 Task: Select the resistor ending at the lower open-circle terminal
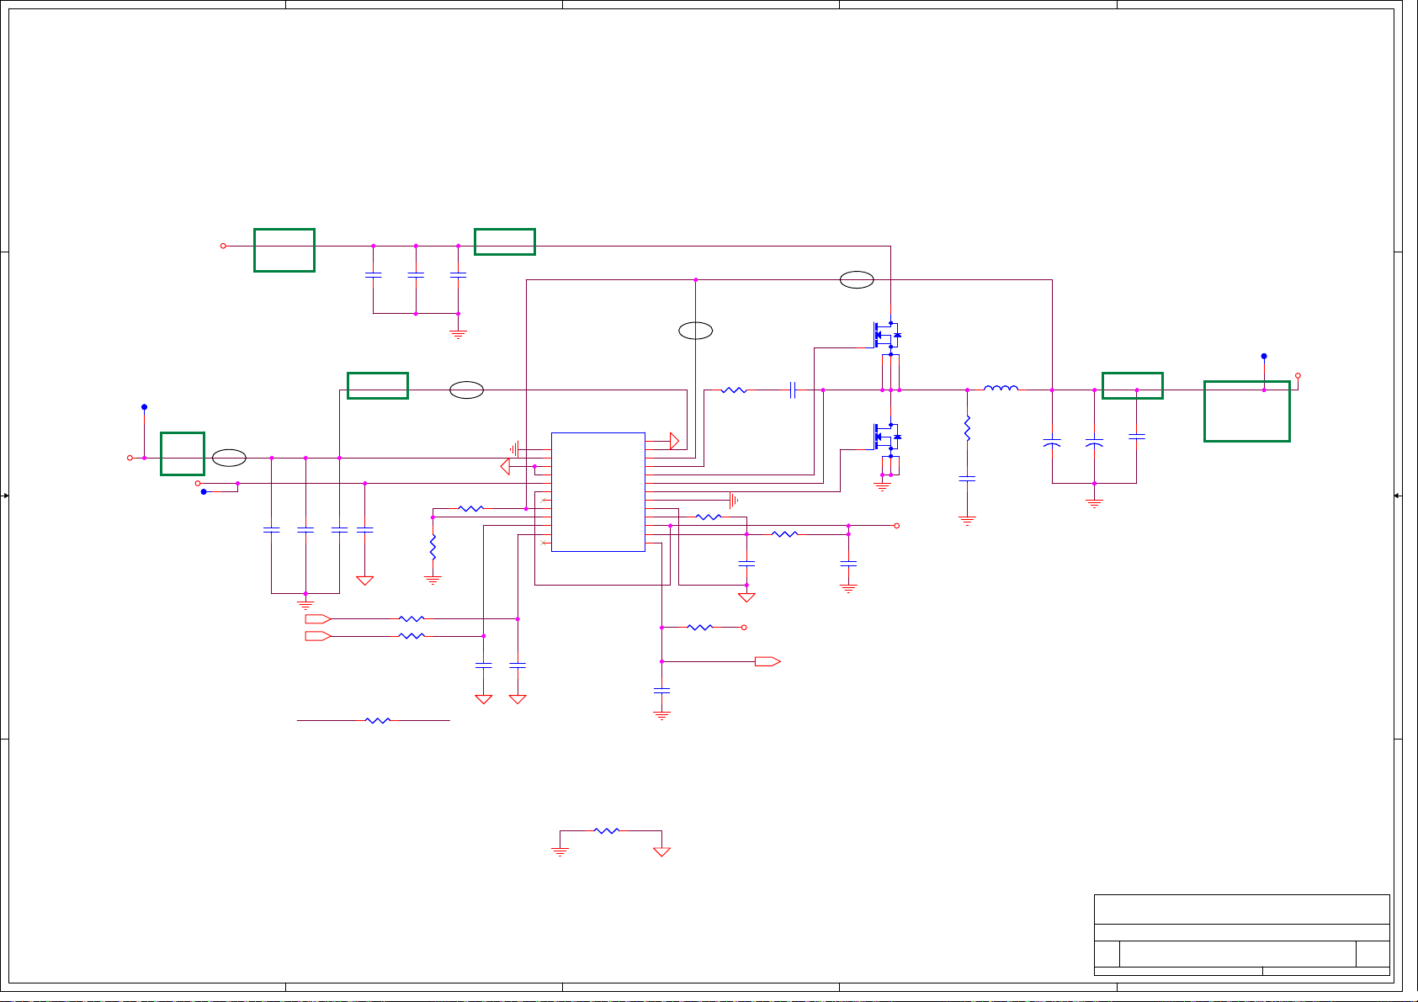[700, 627]
